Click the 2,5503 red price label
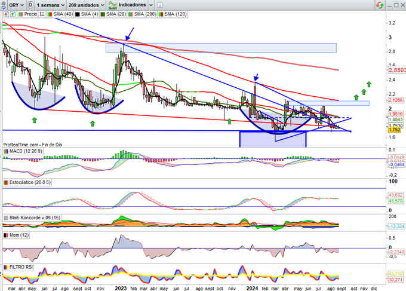406x291 pixels. click(396, 70)
